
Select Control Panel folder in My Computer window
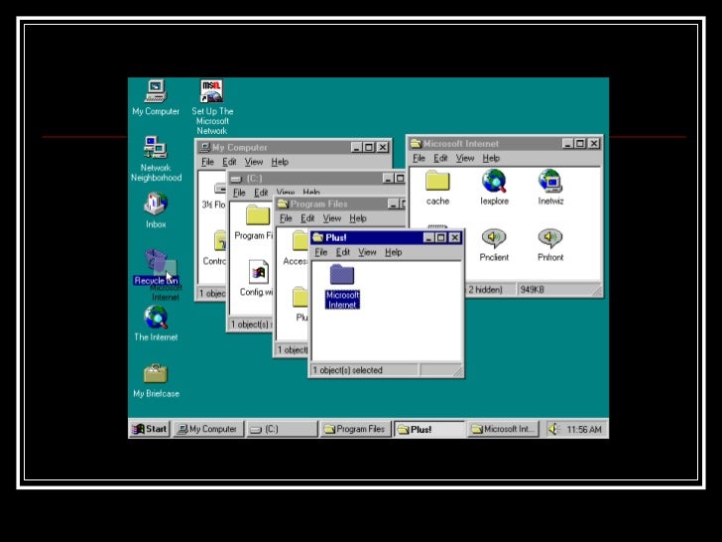[x=215, y=248]
